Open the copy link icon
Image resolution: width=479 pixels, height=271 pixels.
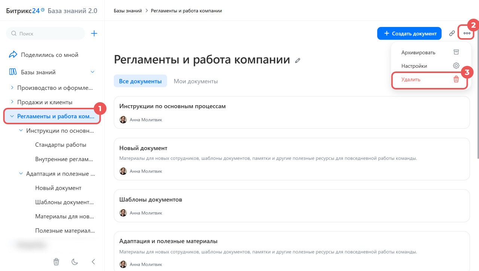pyautogui.click(x=452, y=33)
